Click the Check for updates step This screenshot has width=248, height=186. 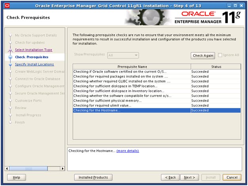pos(30,43)
